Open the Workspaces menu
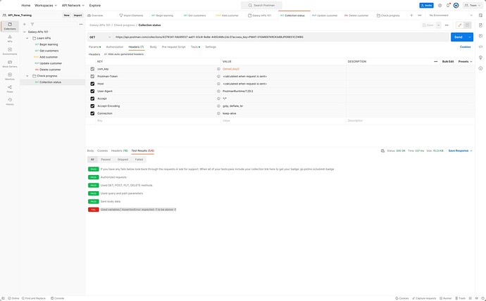The width and height of the screenshot is (486, 301). tap(46, 5)
